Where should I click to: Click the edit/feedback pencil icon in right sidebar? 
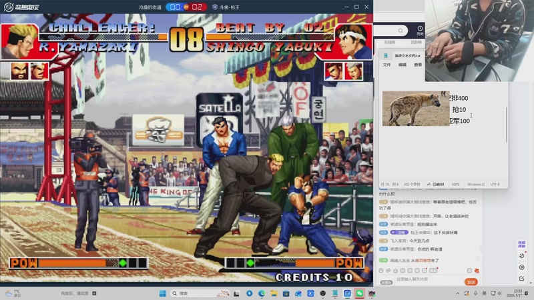click(x=522, y=279)
